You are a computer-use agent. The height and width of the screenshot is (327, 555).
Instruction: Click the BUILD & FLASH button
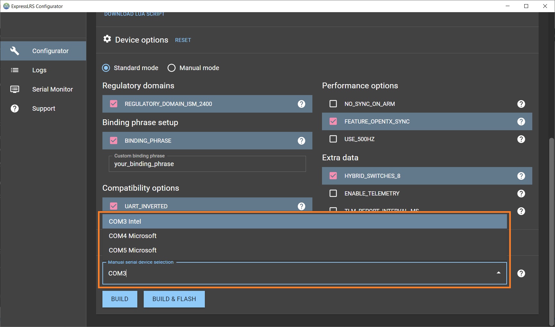(174, 299)
